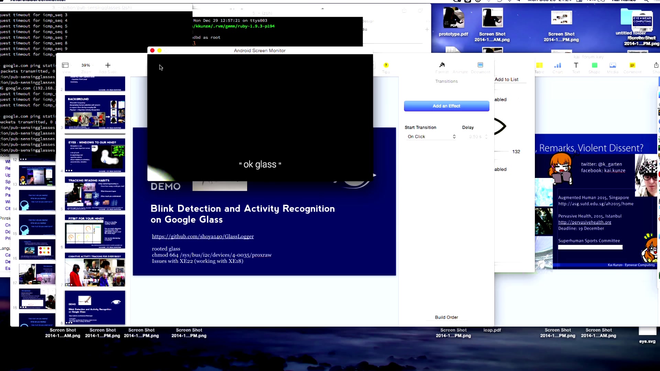Click the Build Order button
Viewport: 660px width, 371px height.
(x=446, y=317)
